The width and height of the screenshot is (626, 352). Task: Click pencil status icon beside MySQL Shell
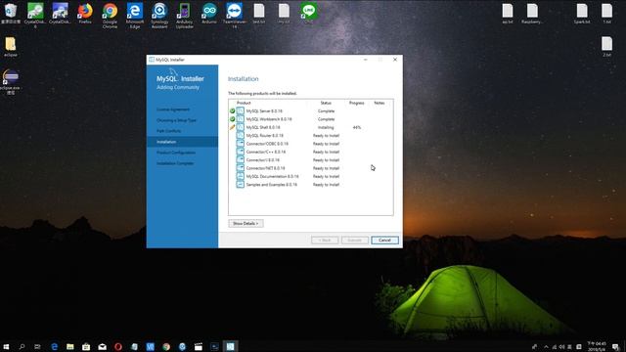[x=233, y=127]
